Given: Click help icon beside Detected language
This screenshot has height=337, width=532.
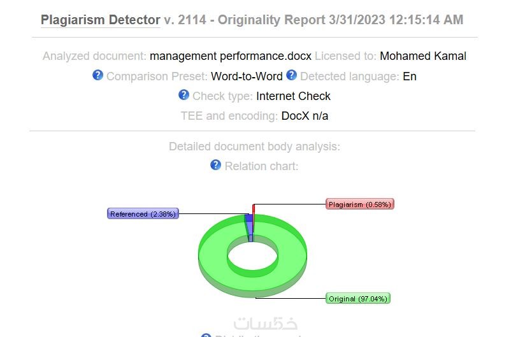Looking at the screenshot, I should click(291, 75).
